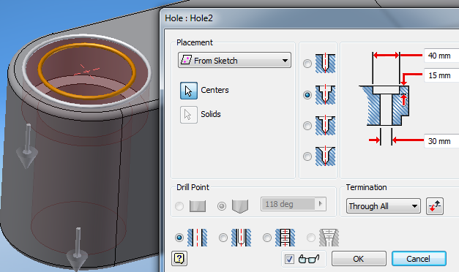Click Cancel to close the dialog

pos(419,259)
